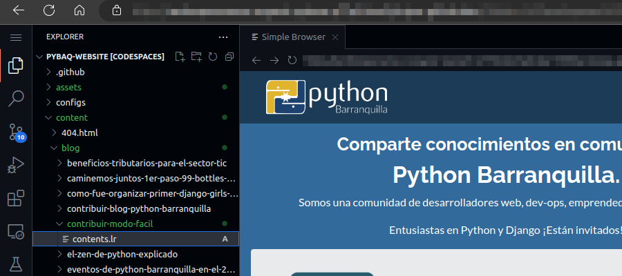Expand the assets folder
The width and height of the screenshot is (622, 276).
(x=135, y=87)
